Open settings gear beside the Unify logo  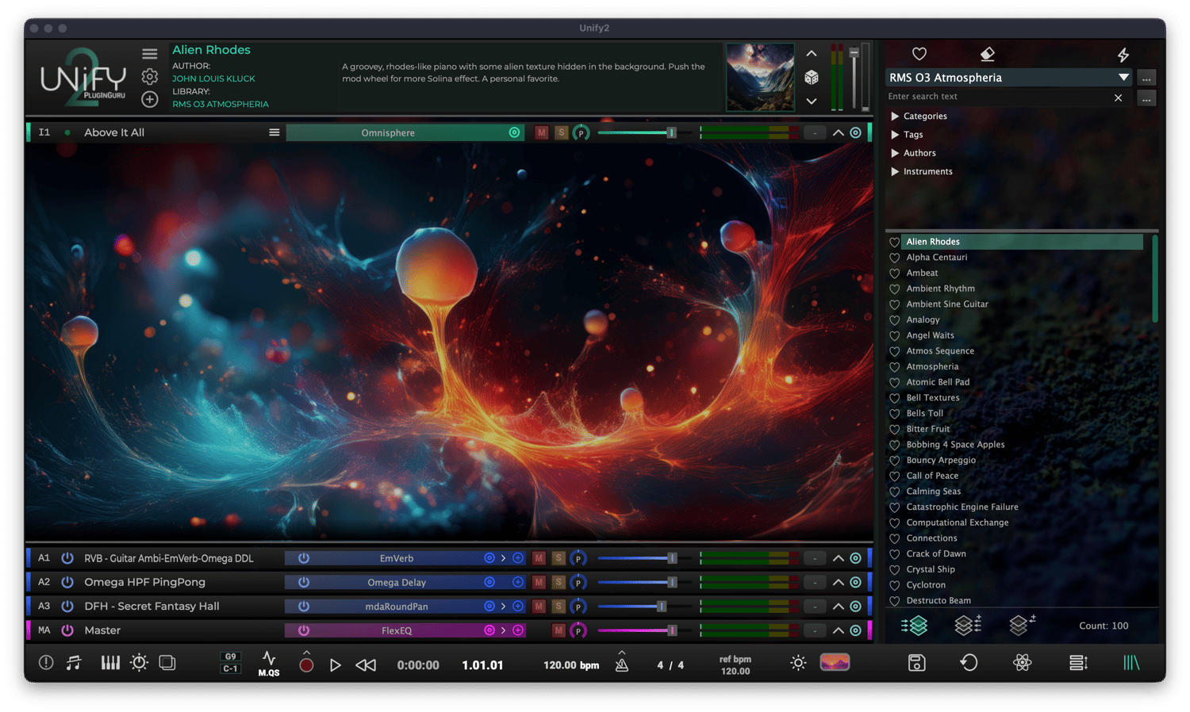pyautogui.click(x=150, y=77)
